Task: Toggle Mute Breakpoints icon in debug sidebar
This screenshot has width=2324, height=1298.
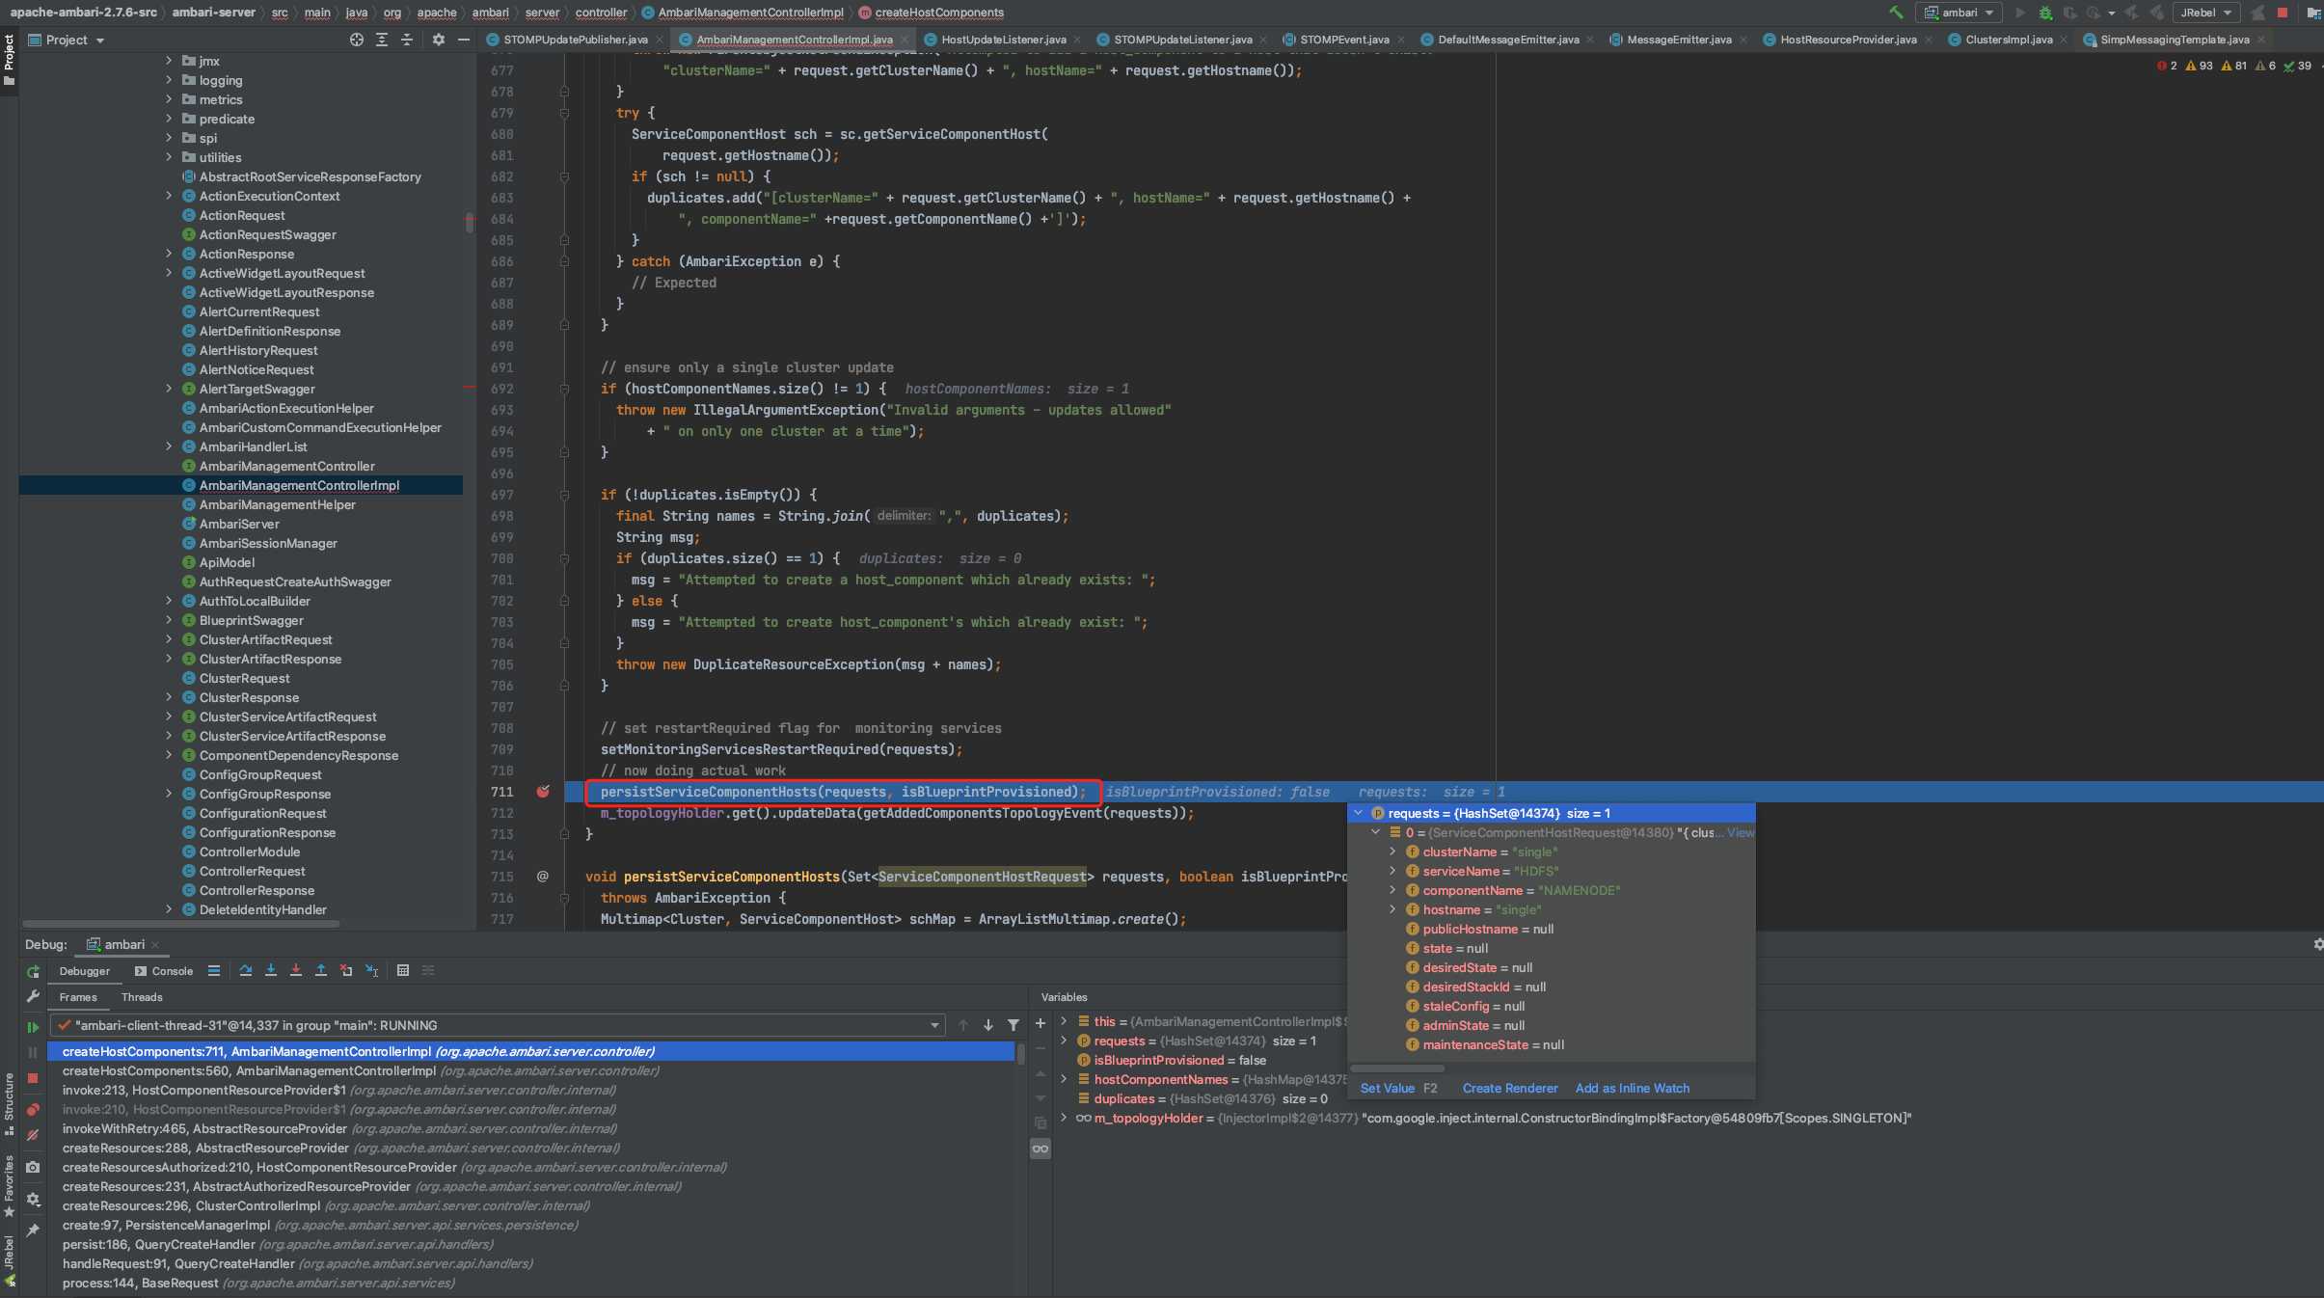Action: click(x=33, y=1135)
